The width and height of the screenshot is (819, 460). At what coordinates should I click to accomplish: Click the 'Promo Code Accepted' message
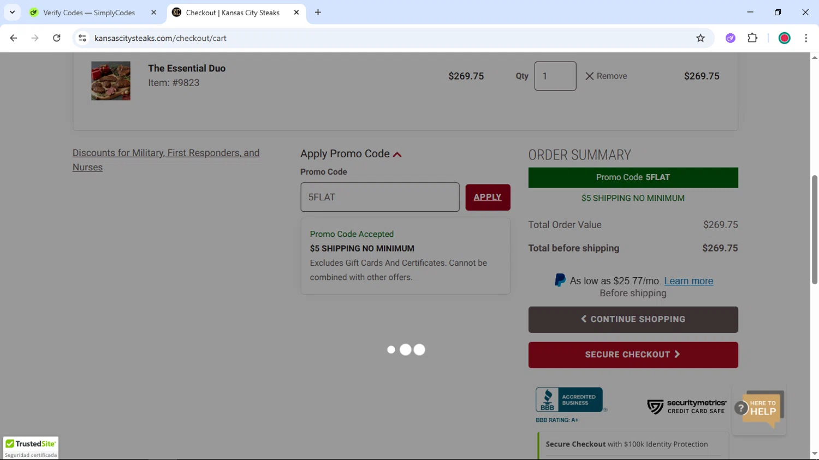coord(352,234)
